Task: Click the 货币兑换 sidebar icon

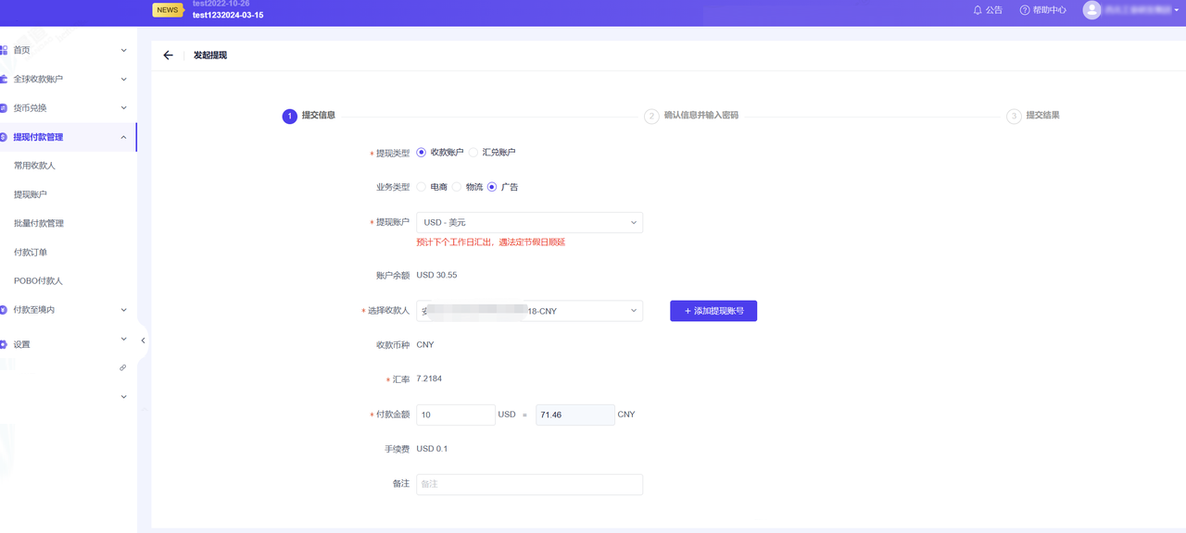Action: click(5, 108)
